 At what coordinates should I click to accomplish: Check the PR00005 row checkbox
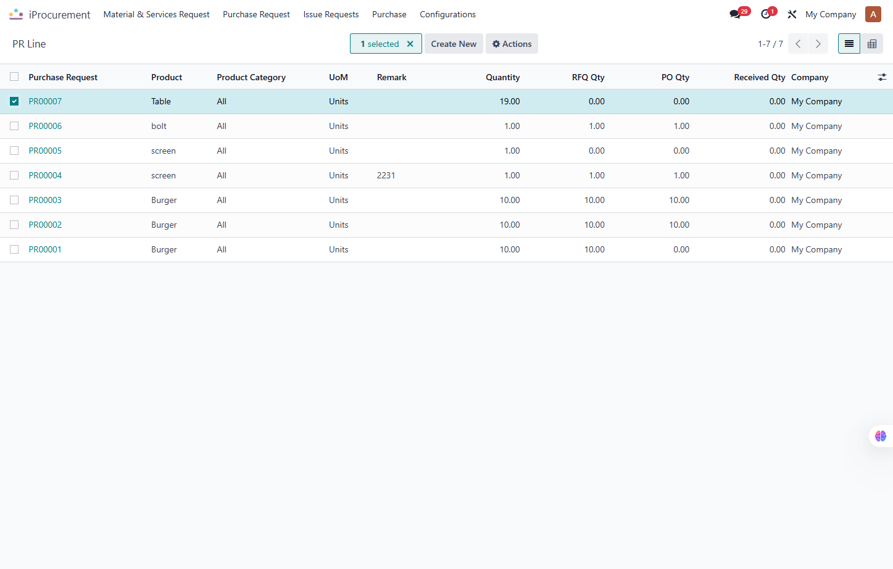tap(14, 151)
